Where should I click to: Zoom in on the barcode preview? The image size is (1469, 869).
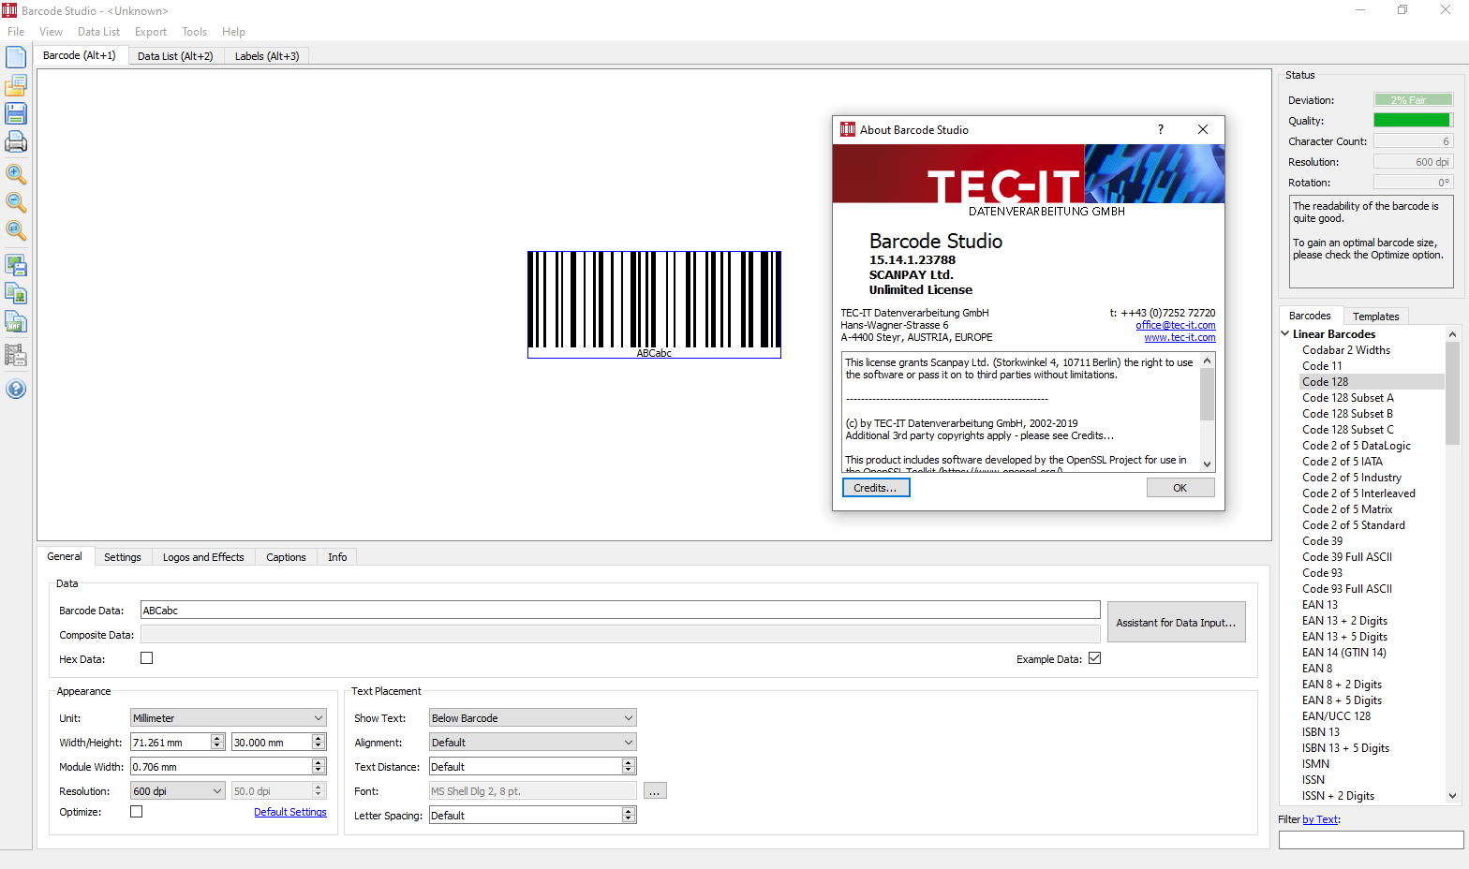click(x=16, y=174)
